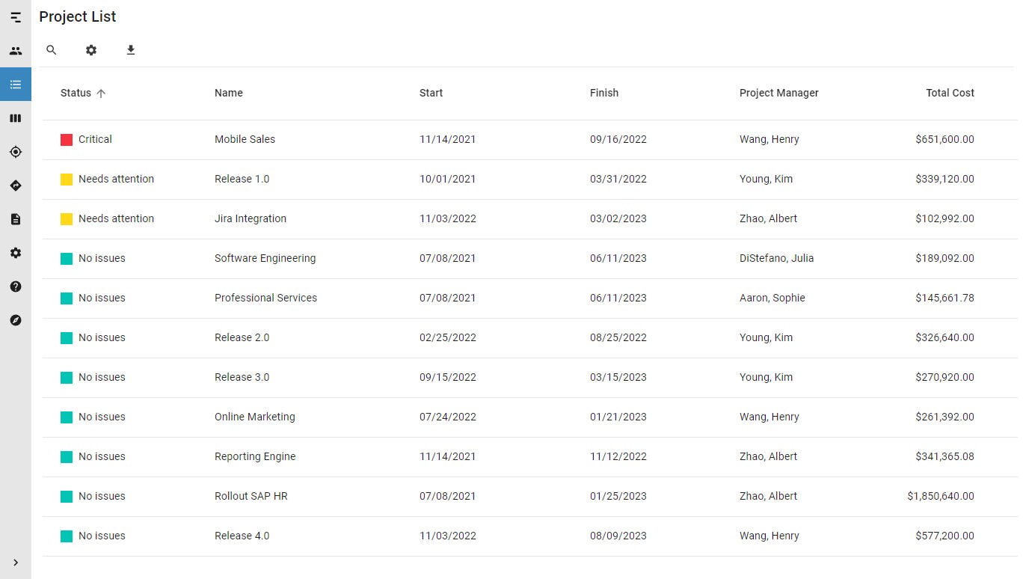Toggle the top-left navigation menu icon
Screen dimensions: 1029x579
(x=16, y=17)
